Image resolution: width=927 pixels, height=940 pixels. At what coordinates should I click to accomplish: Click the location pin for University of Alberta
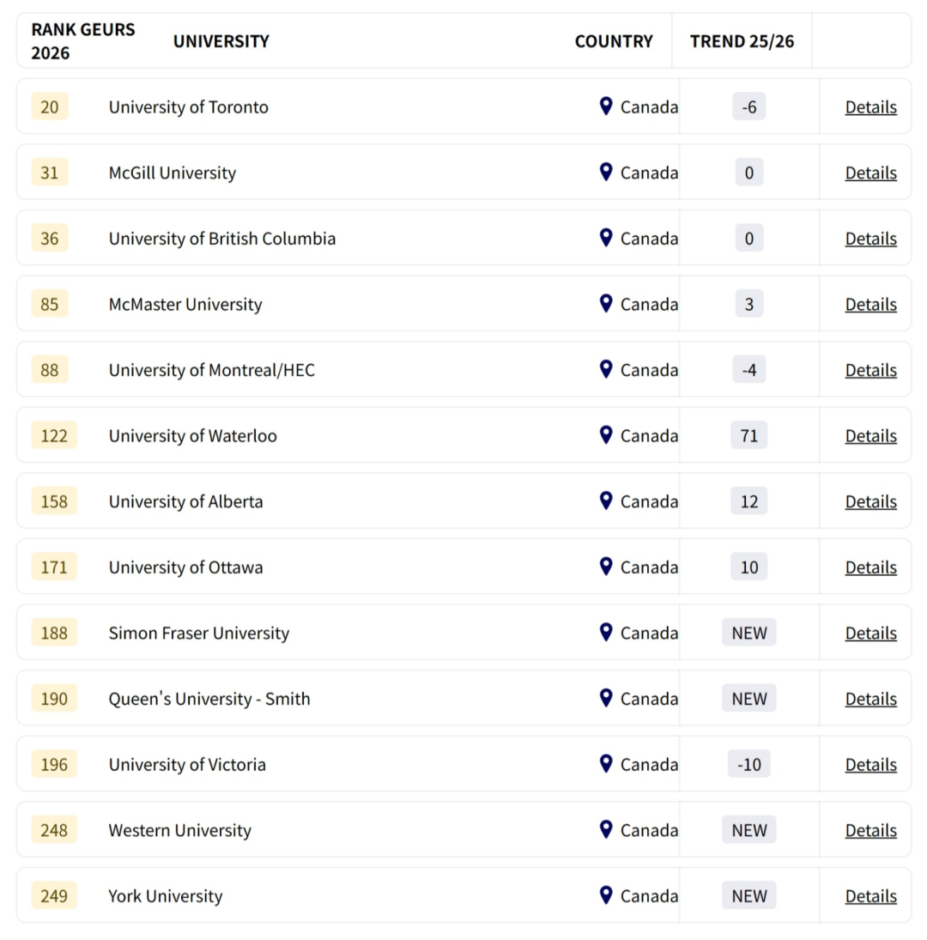(605, 500)
